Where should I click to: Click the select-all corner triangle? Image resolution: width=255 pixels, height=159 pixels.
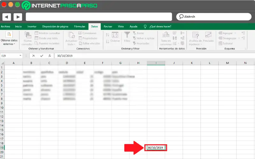click(2, 63)
